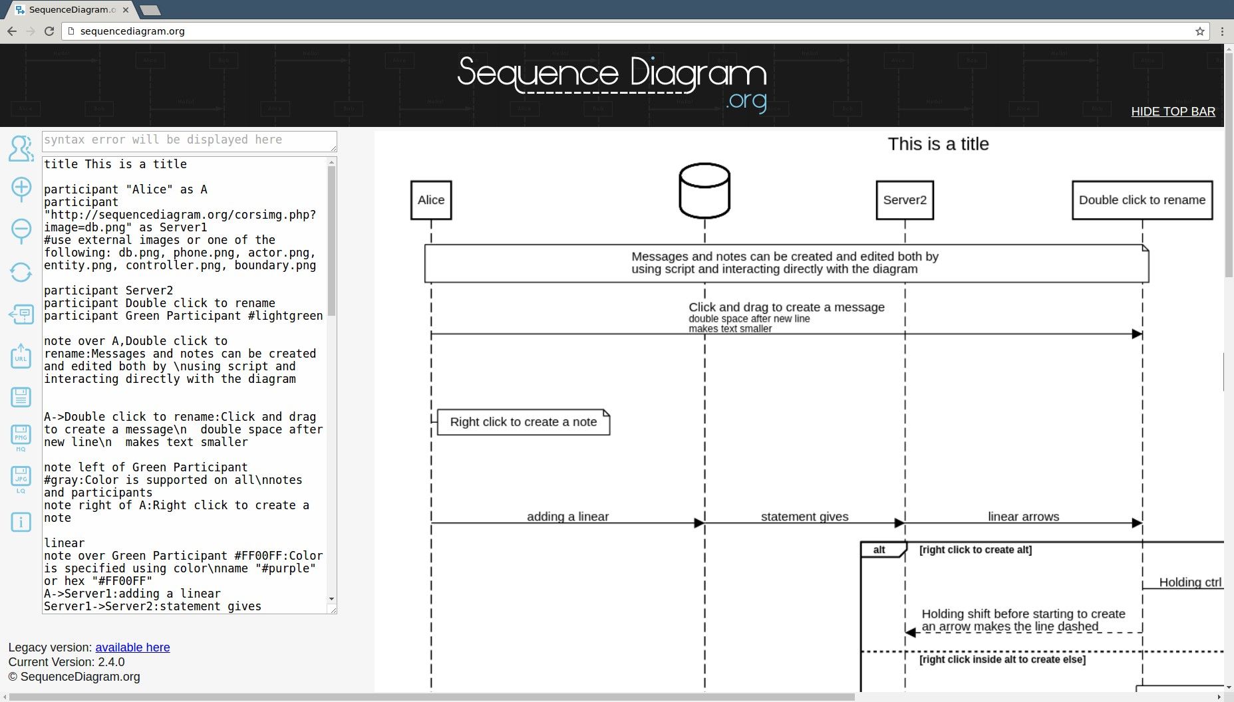Image resolution: width=1234 pixels, height=702 pixels.
Task: Click the participants icon in the sidebar
Action: point(21,148)
